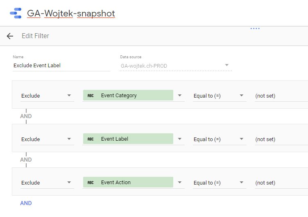The width and height of the screenshot is (308, 217).
Task: Expand the Event Label field dropdown arrow
Action: (179, 139)
